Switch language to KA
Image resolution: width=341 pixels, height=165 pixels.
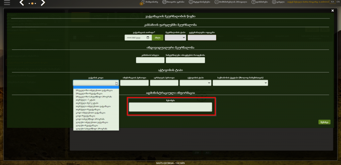[332, 2]
